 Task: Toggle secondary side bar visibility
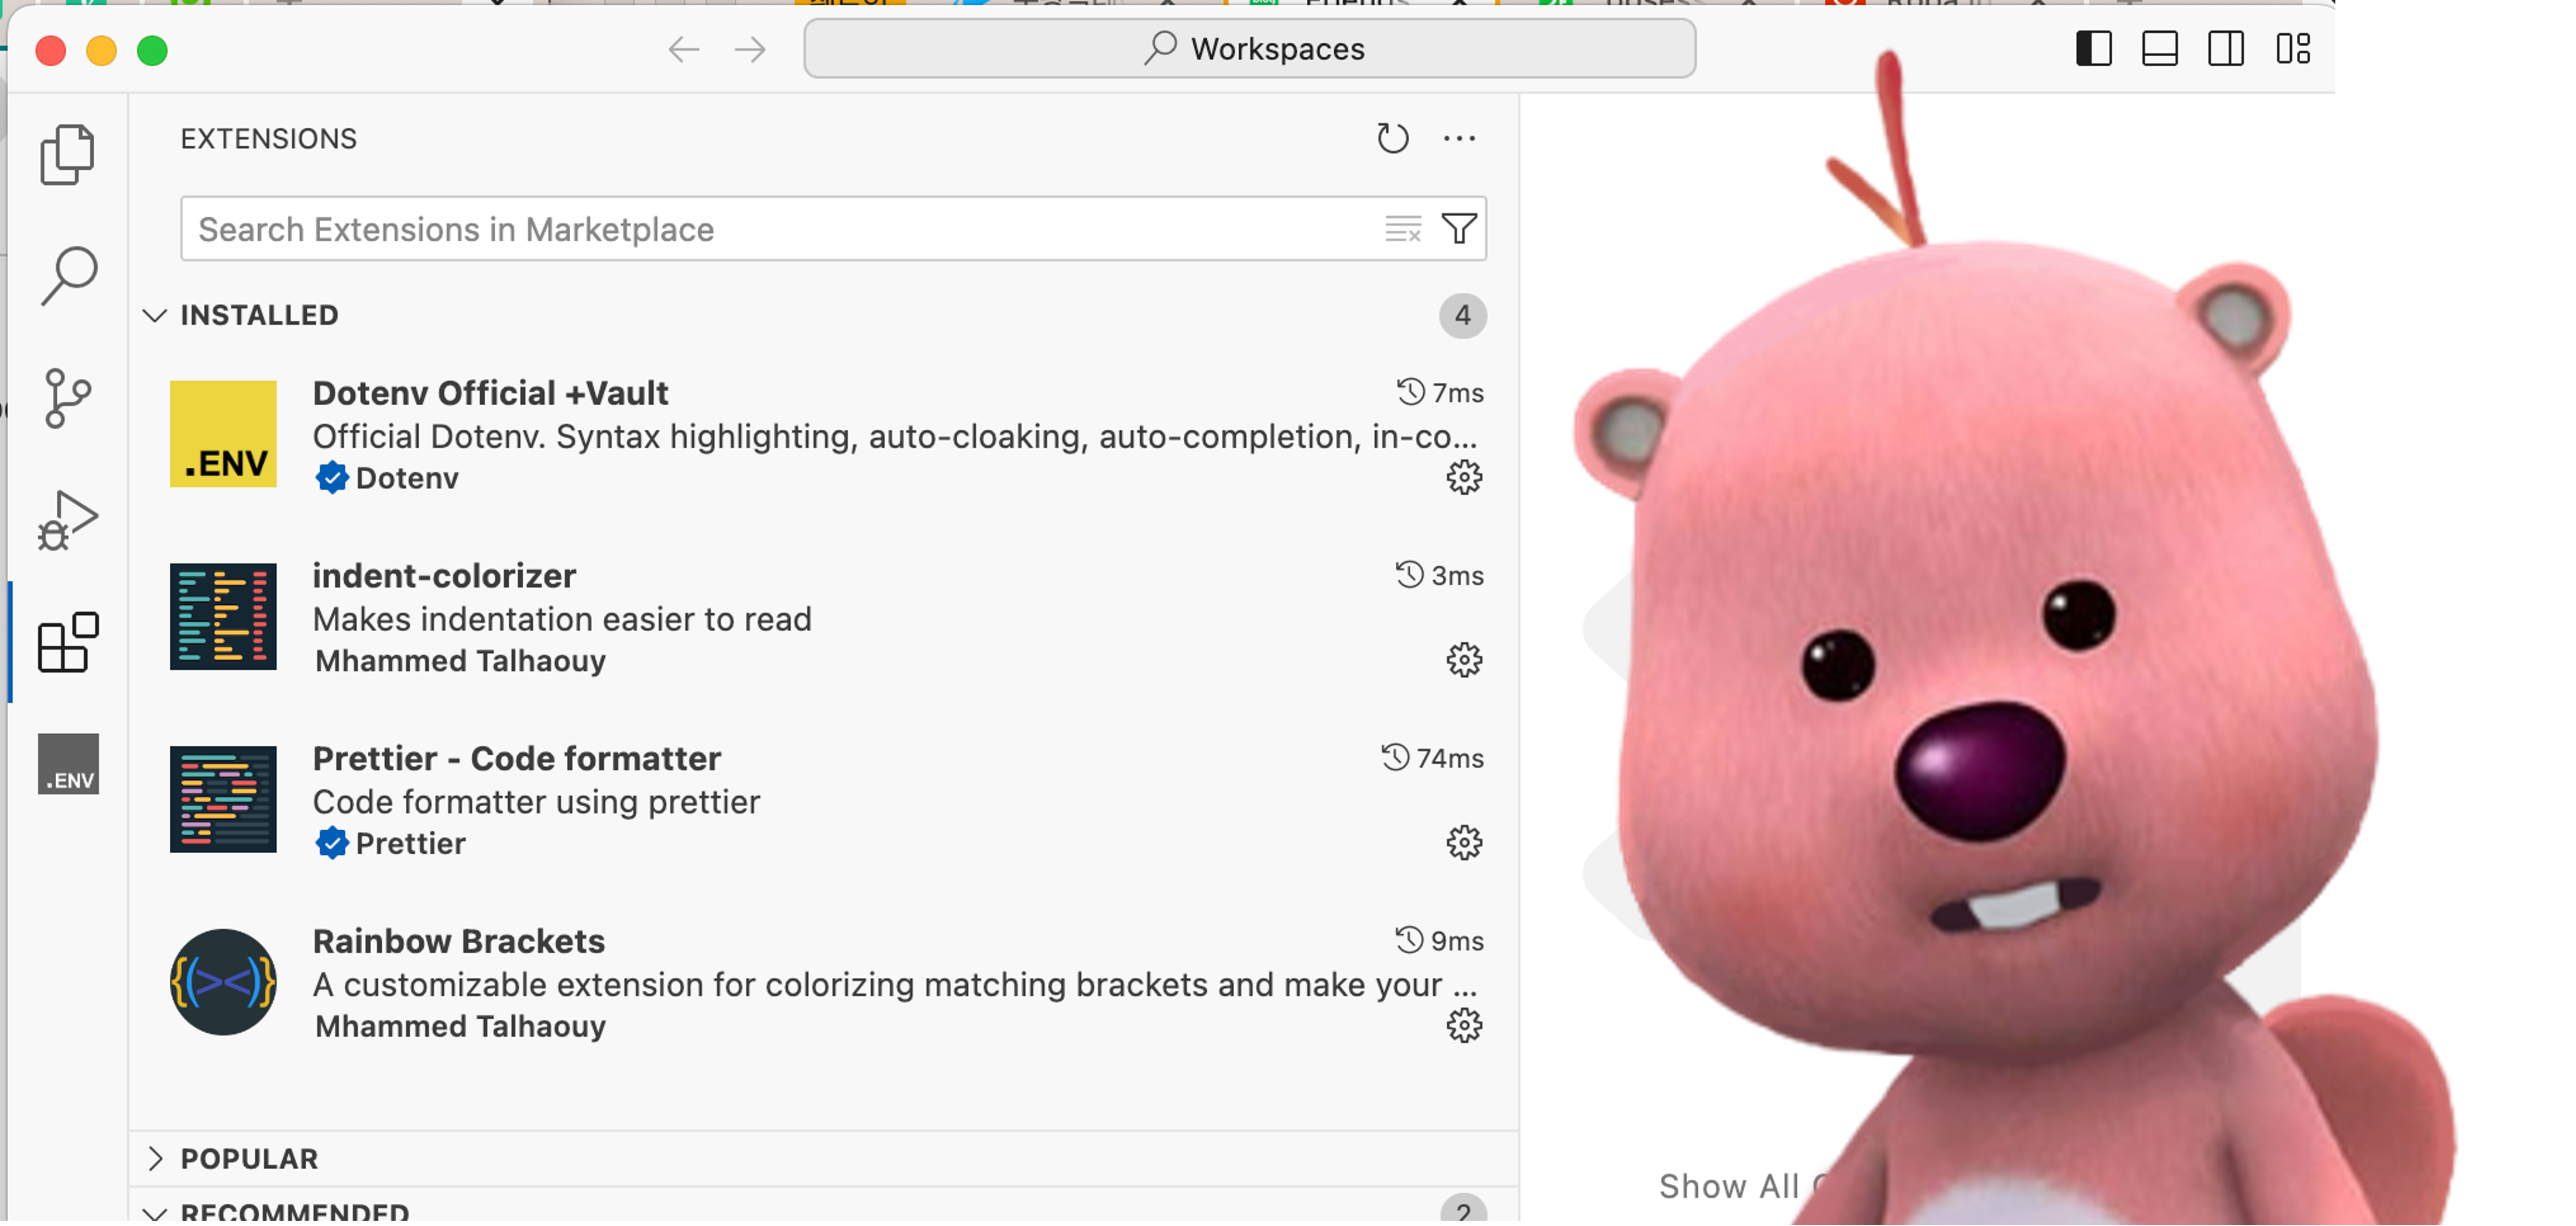(2226, 49)
